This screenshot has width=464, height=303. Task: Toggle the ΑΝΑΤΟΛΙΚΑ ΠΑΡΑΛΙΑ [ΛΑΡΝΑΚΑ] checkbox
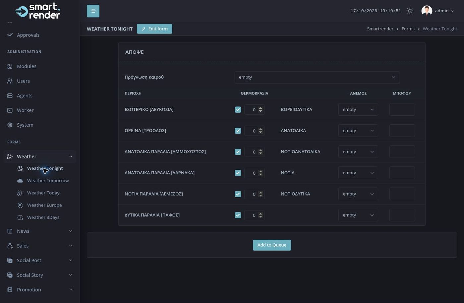238,173
